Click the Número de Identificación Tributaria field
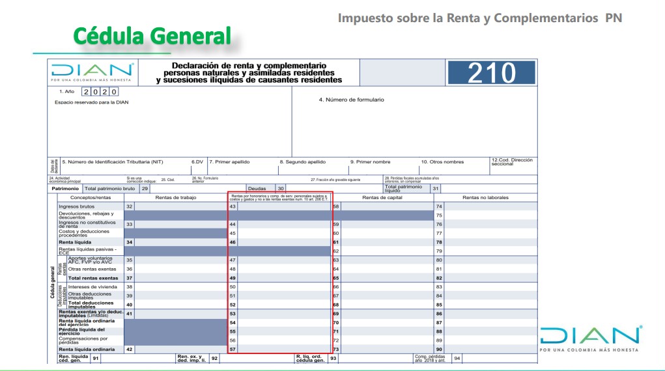 coord(124,166)
